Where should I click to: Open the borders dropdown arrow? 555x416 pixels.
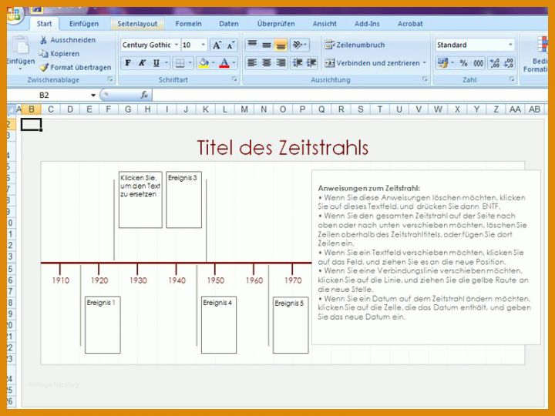tap(190, 63)
